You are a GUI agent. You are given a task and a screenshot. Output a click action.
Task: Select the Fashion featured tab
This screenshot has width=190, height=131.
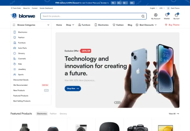53,114
